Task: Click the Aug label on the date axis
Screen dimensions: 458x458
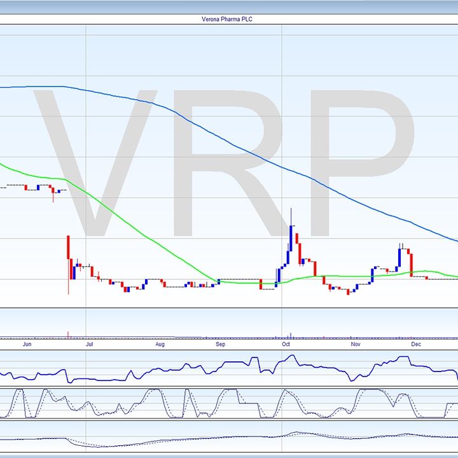Action: tap(160, 344)
